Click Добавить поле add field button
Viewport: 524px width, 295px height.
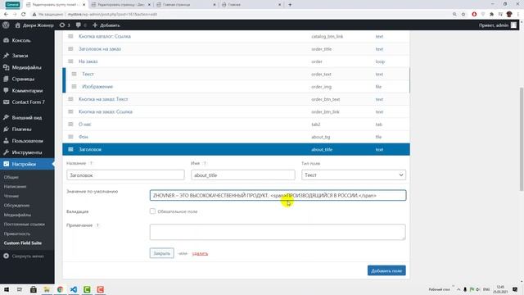(386, 270)
